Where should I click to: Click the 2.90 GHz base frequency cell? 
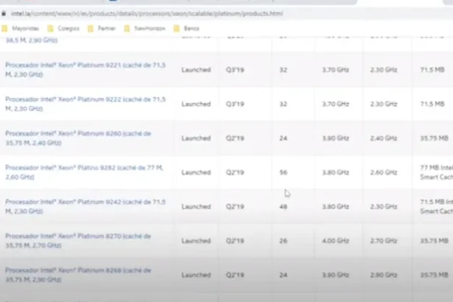click(384, 275)
